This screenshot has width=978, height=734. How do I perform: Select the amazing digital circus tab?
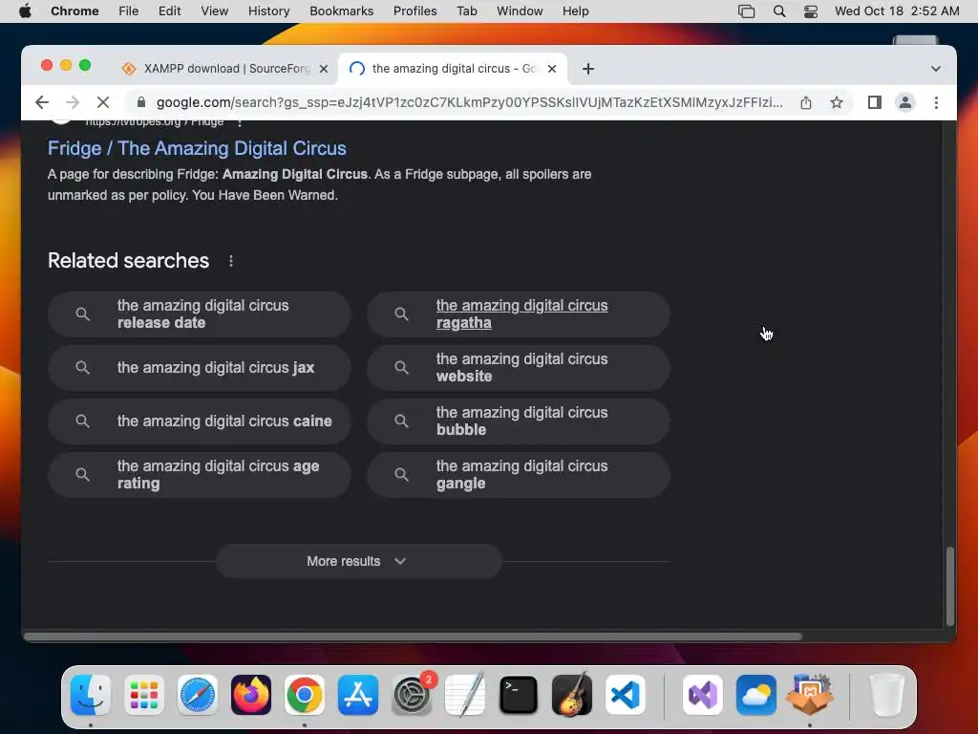click(453, 69)
